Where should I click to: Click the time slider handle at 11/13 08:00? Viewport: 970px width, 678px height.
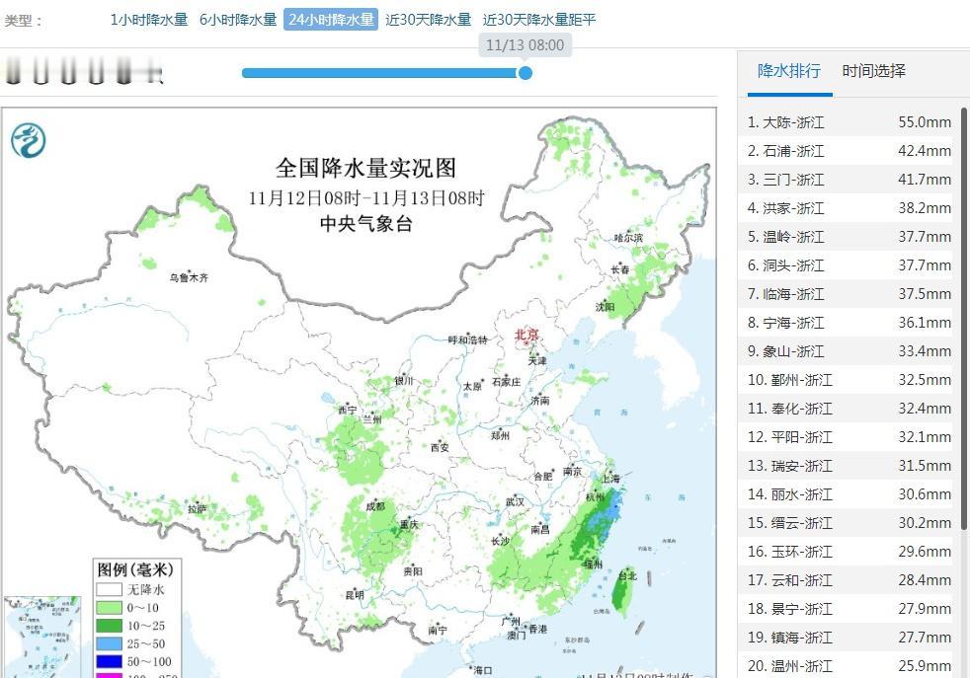(525, 73)
